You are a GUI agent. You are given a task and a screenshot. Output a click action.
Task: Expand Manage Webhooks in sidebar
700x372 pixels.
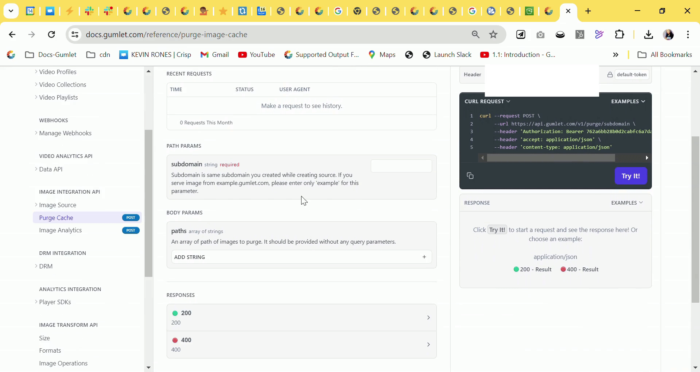(65, 133)
